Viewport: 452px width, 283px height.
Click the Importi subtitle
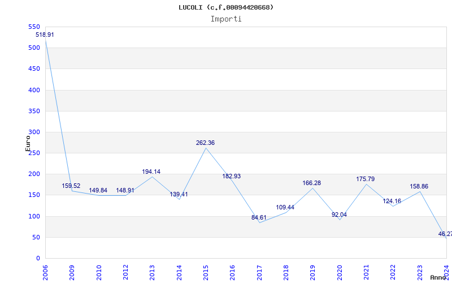226,19
